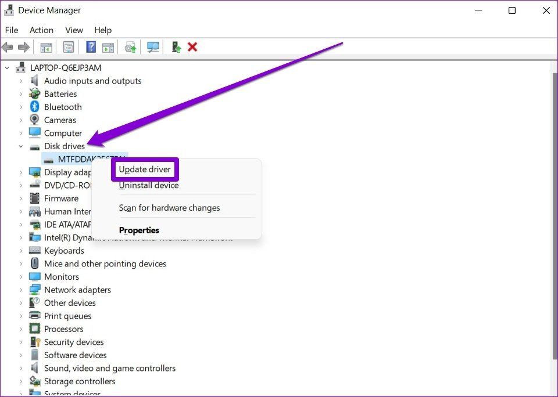Select the Computer tree item
This screenshot has width=558, height=397.
tap(63, 133)
